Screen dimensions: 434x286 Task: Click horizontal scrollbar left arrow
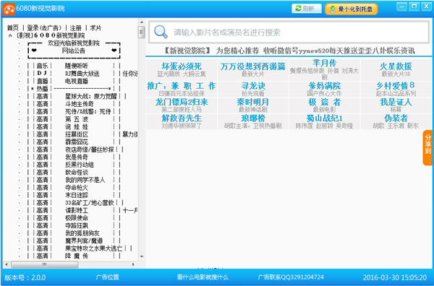coord(7,264)
